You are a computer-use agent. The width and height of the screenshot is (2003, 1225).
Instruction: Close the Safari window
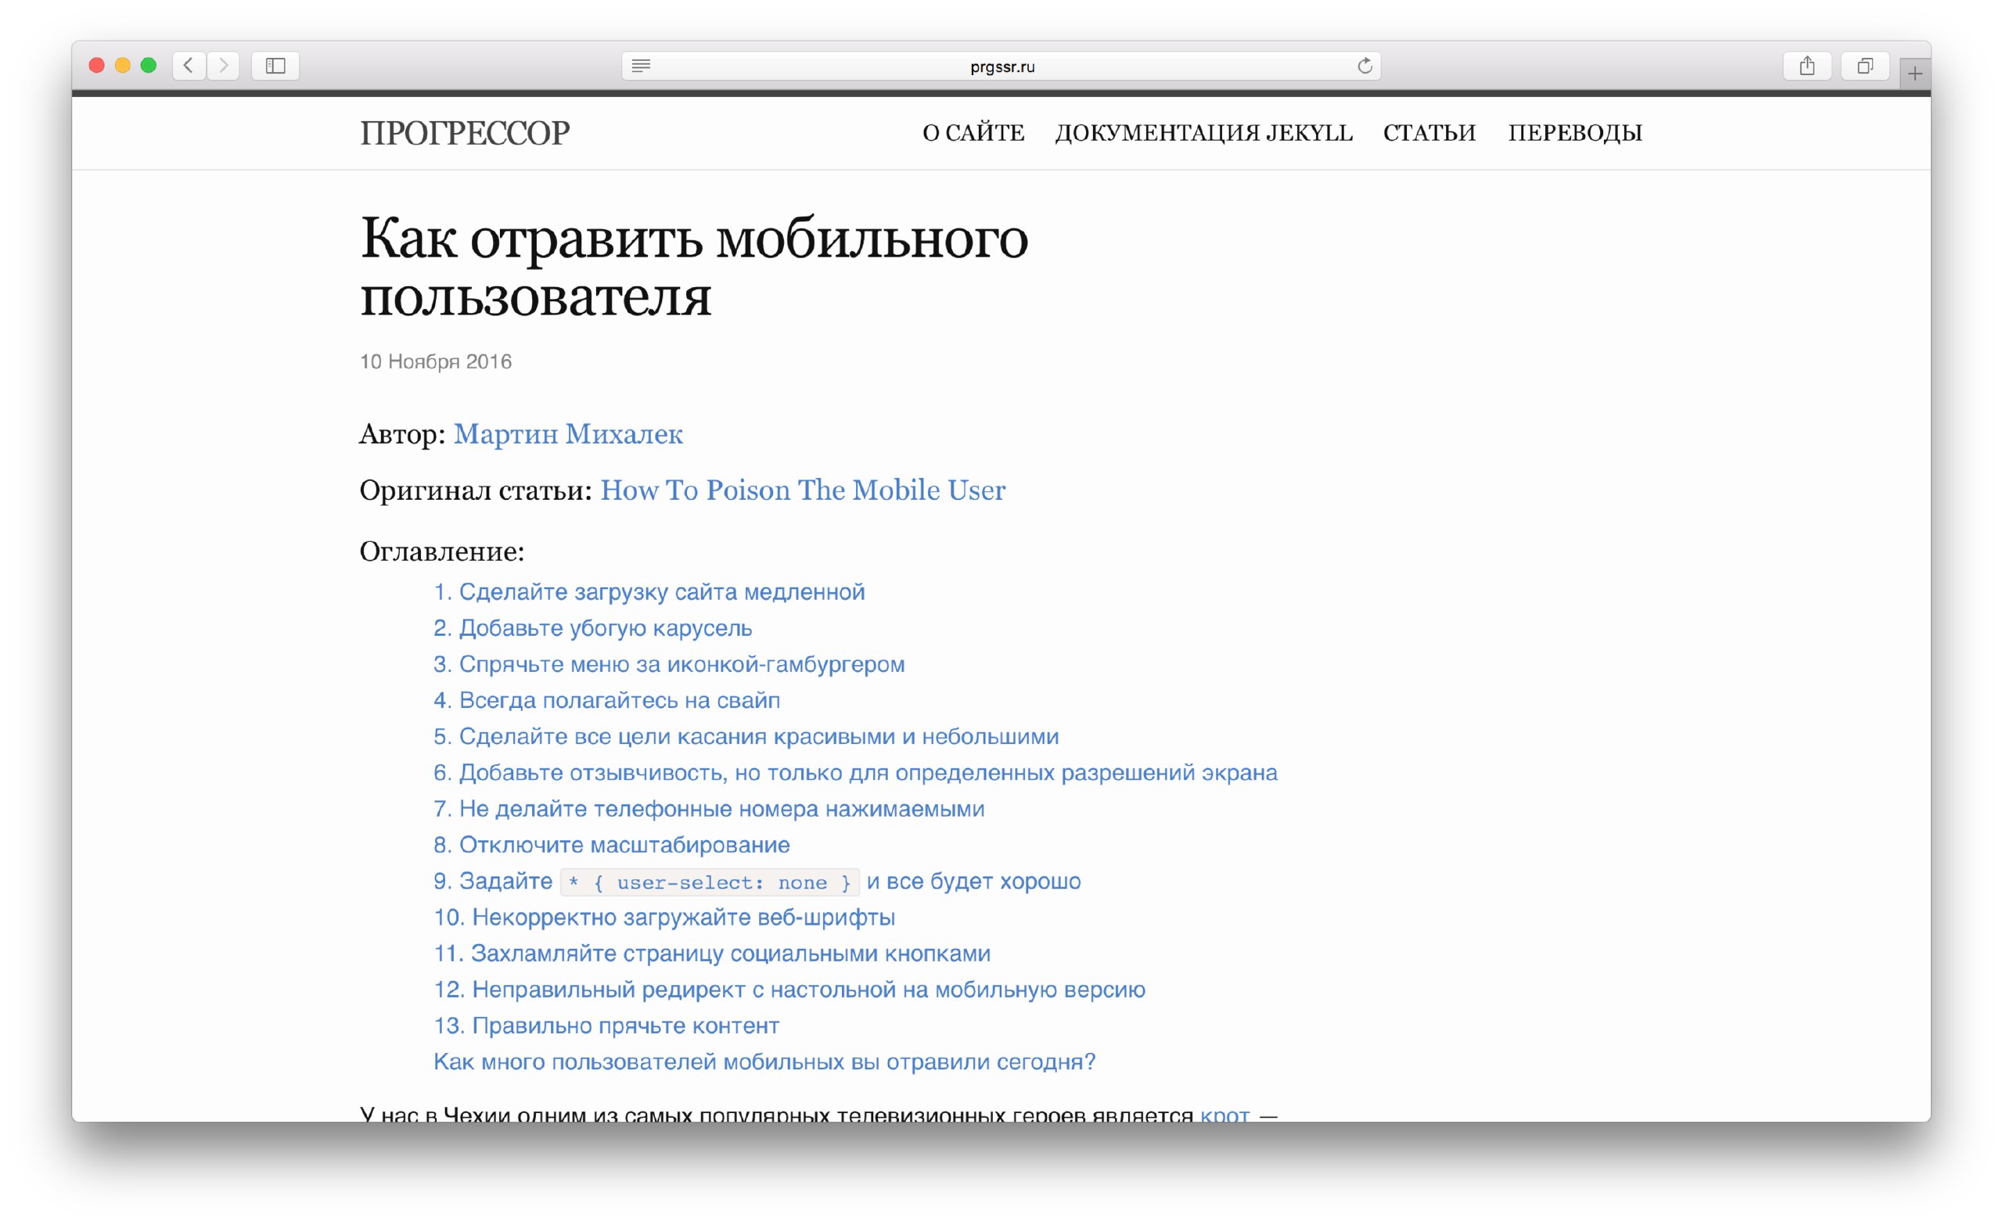pyautogui.click(x=97, y=65)
